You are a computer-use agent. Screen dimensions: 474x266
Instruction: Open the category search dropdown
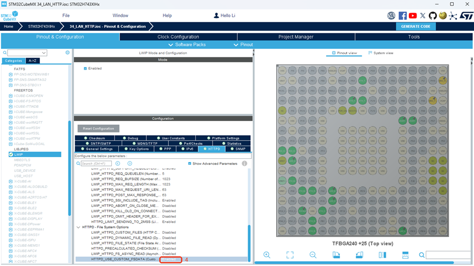44,53
